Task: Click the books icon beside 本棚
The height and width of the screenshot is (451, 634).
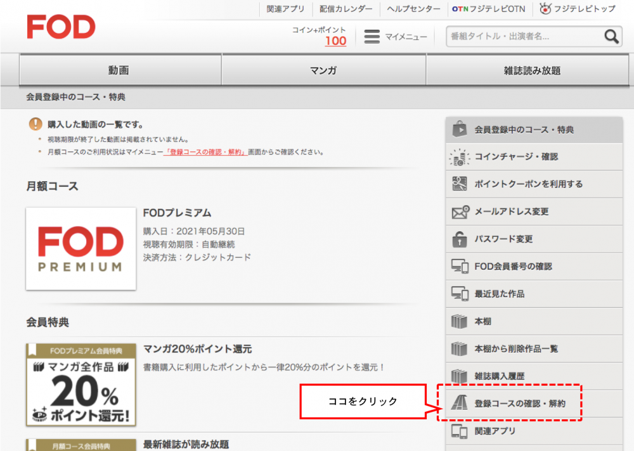Action: point(459,321)
